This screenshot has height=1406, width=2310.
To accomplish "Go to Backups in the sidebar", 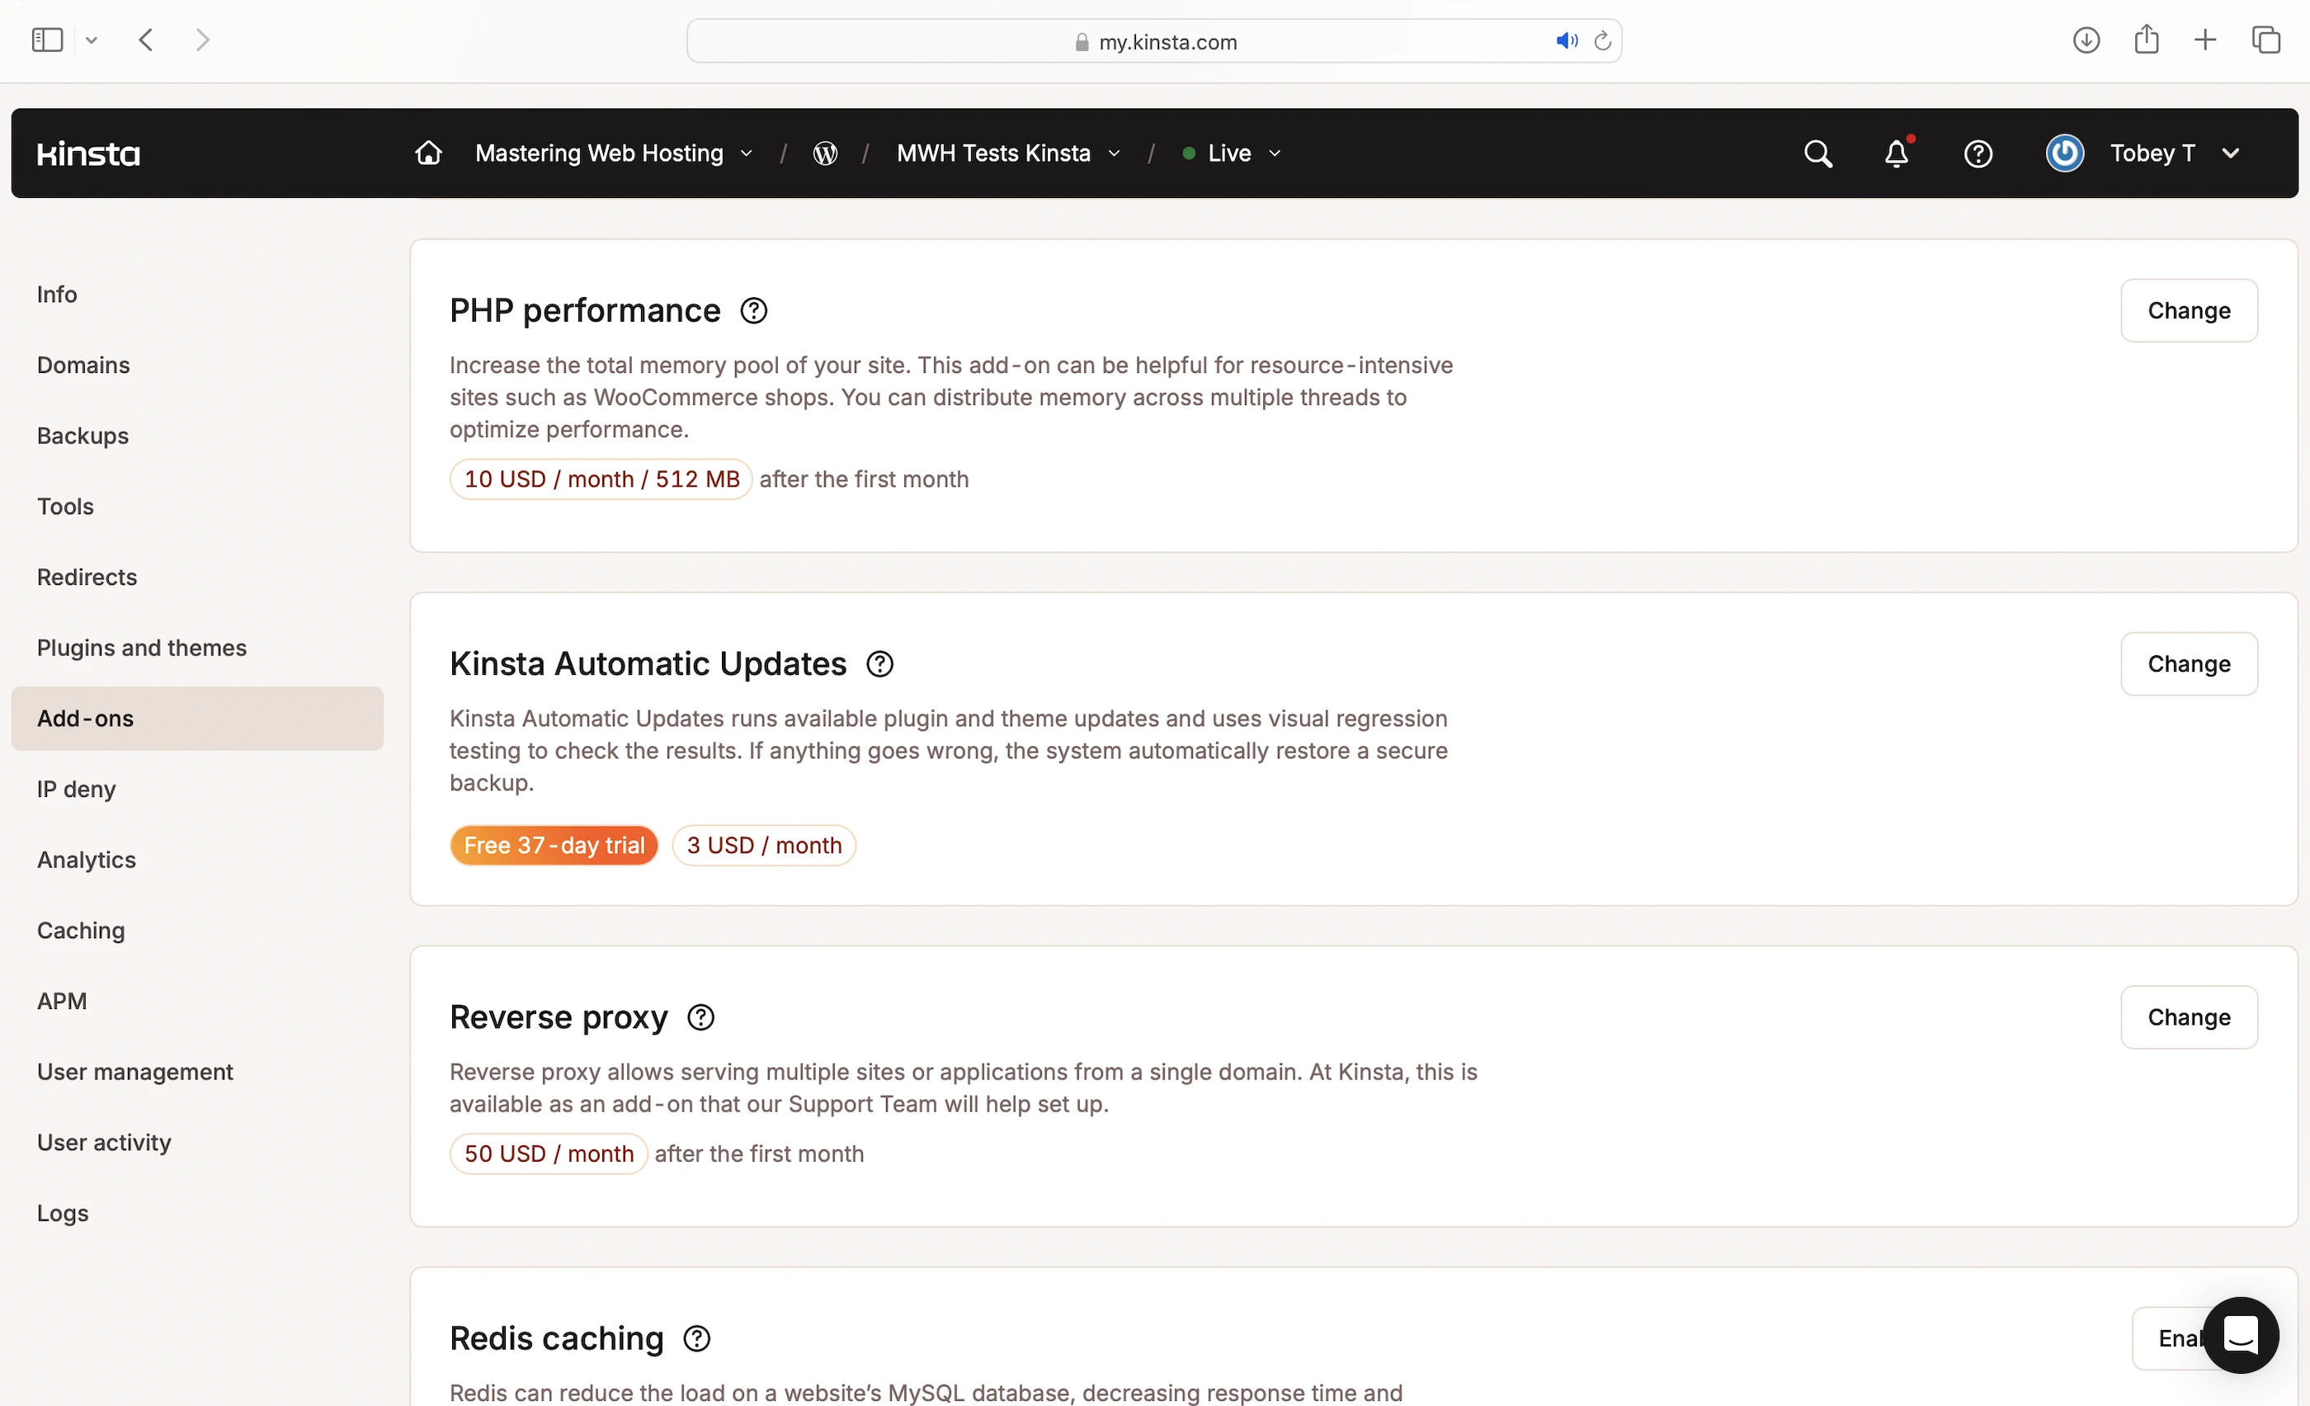I will (x=82, y=436).
